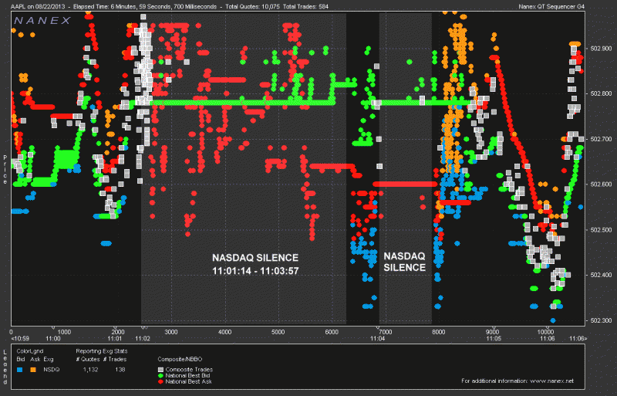Click the ColorLgnd heading

(x=30, y=351)
